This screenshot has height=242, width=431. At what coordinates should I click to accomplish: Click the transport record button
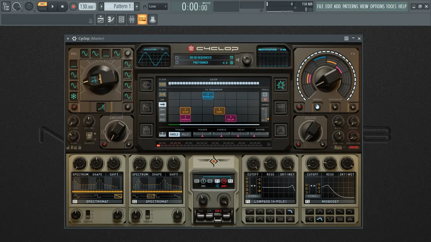tap(73, 6)
